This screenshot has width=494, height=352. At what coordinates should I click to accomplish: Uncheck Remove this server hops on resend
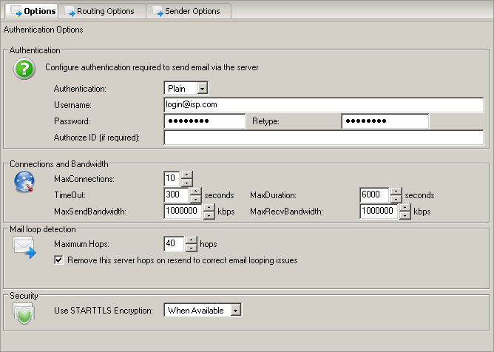pyautogui.click(x=59, y=260)
